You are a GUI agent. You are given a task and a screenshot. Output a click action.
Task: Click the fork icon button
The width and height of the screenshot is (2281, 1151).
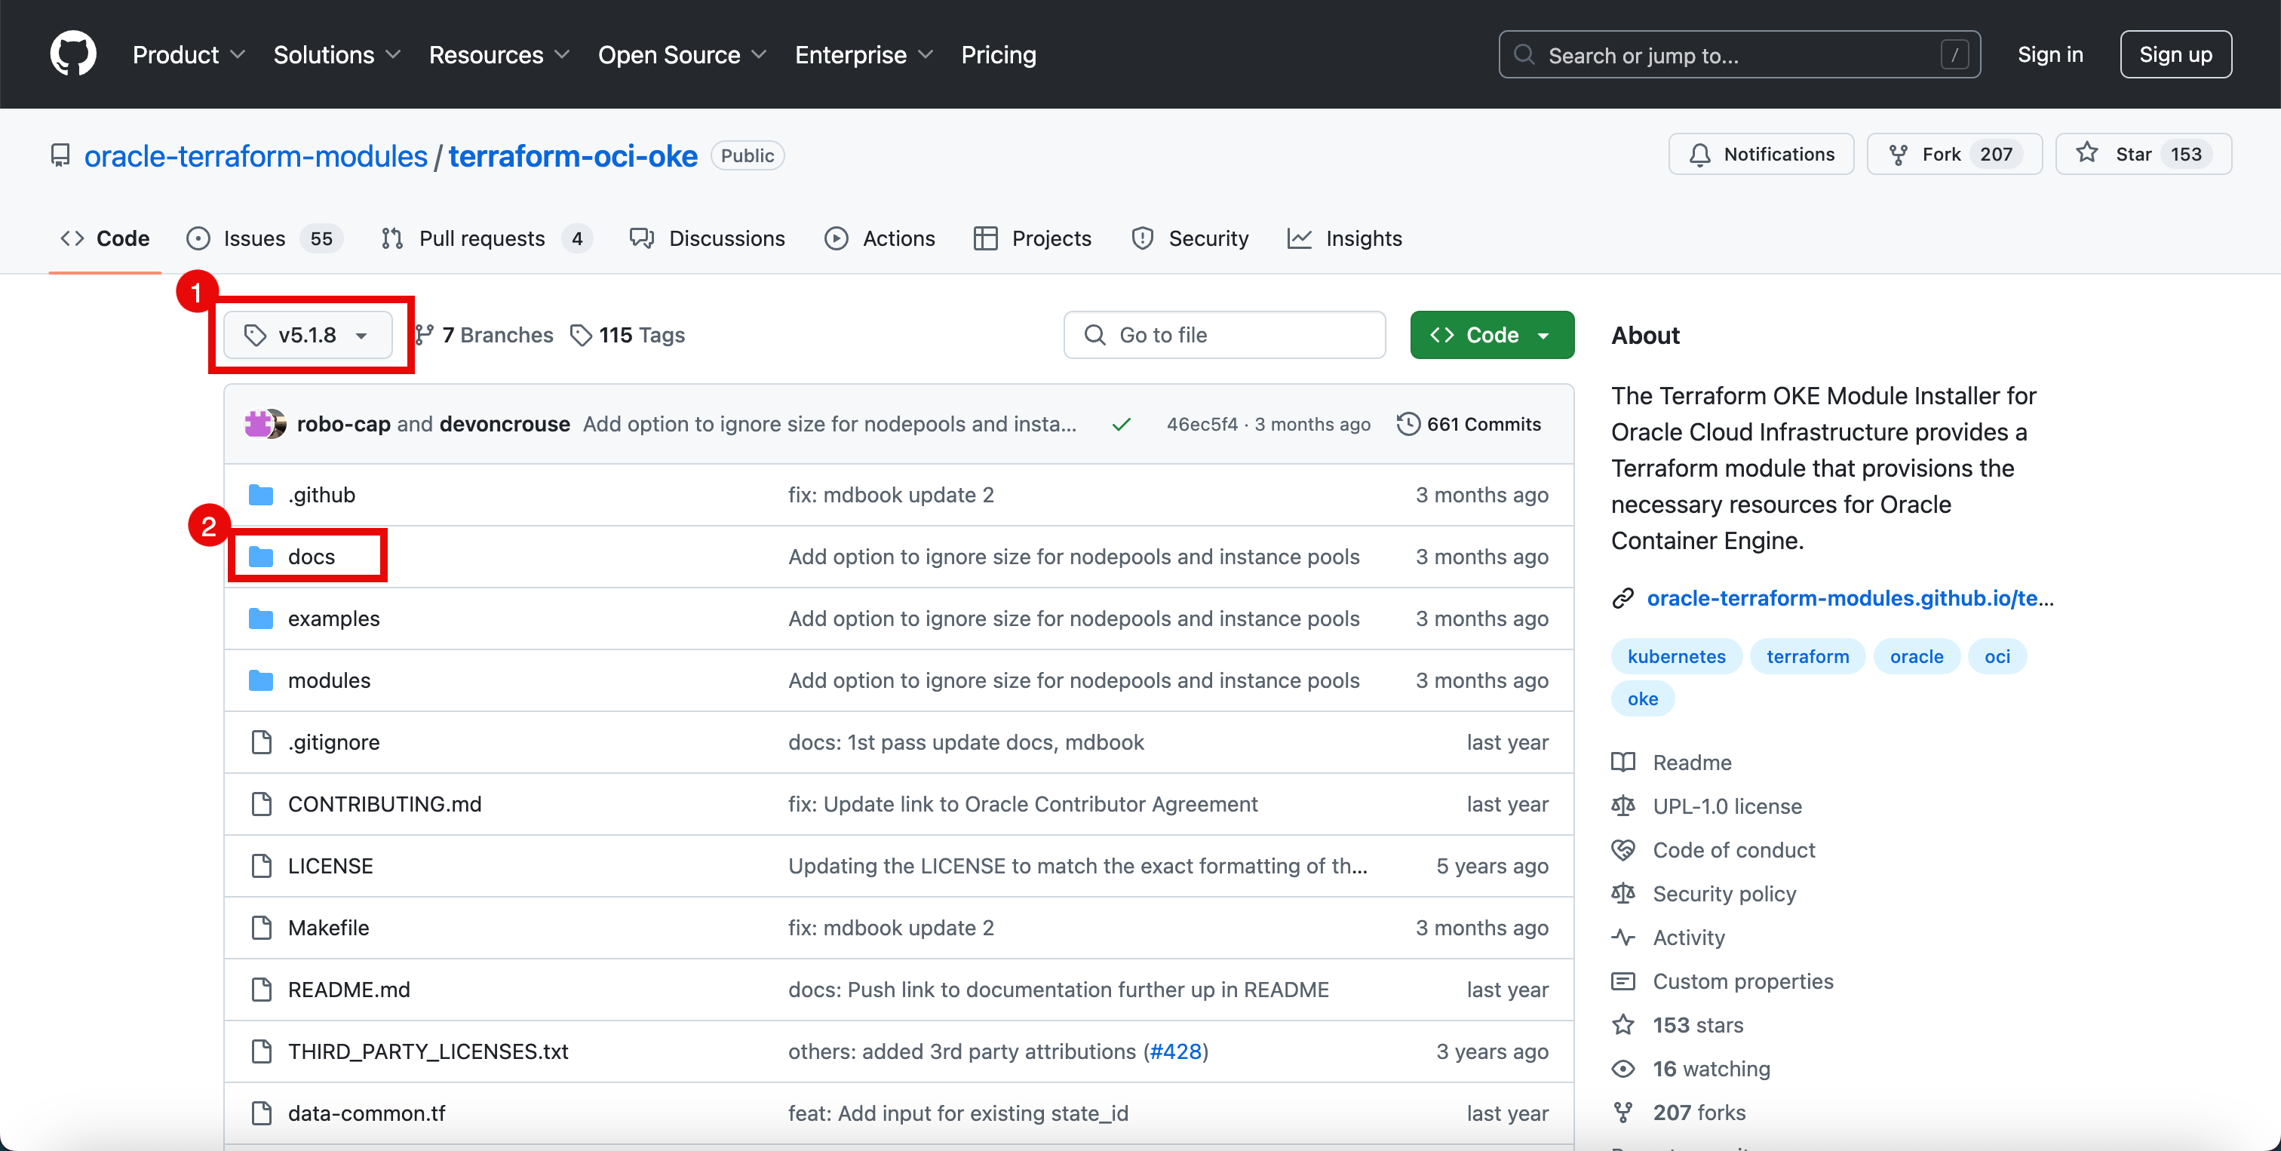point(1898,155)
